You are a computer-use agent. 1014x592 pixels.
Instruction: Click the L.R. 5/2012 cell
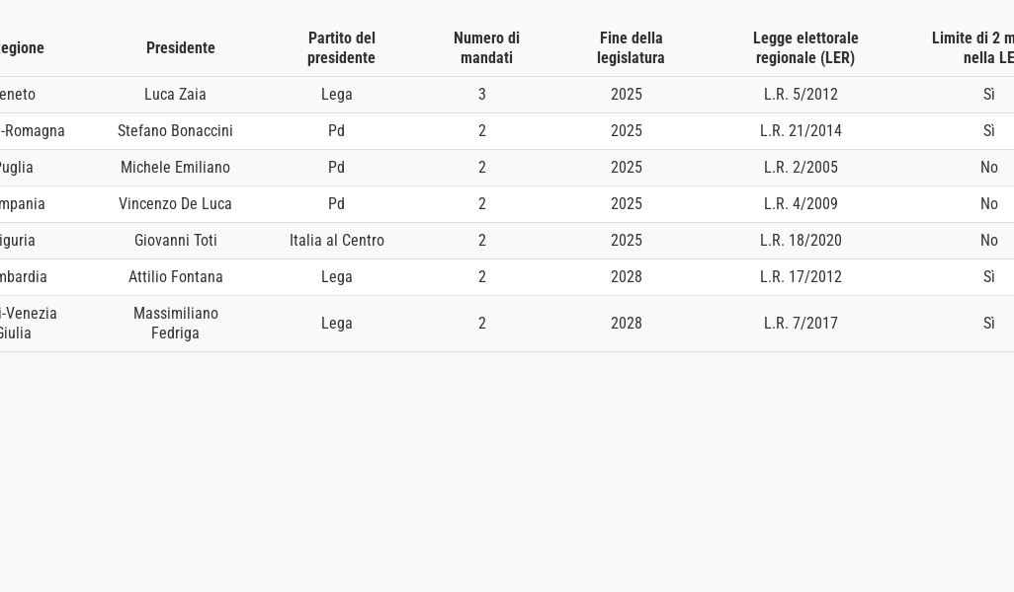801,95
